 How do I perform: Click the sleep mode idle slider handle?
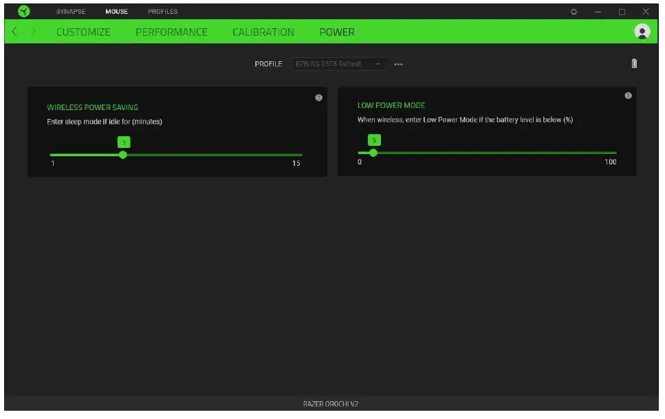click(123, 155)
